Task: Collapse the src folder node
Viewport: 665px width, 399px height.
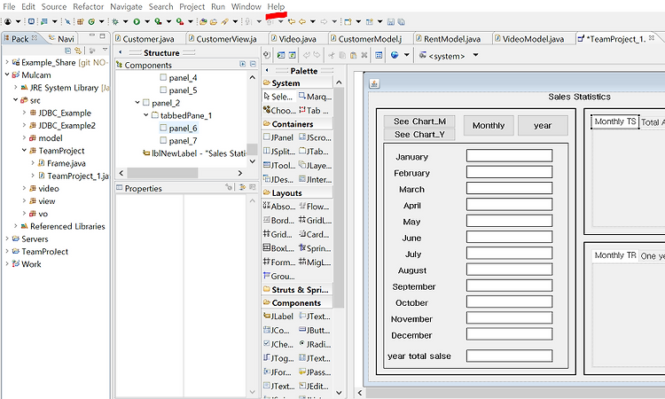Action: click(x=16, y=100)
